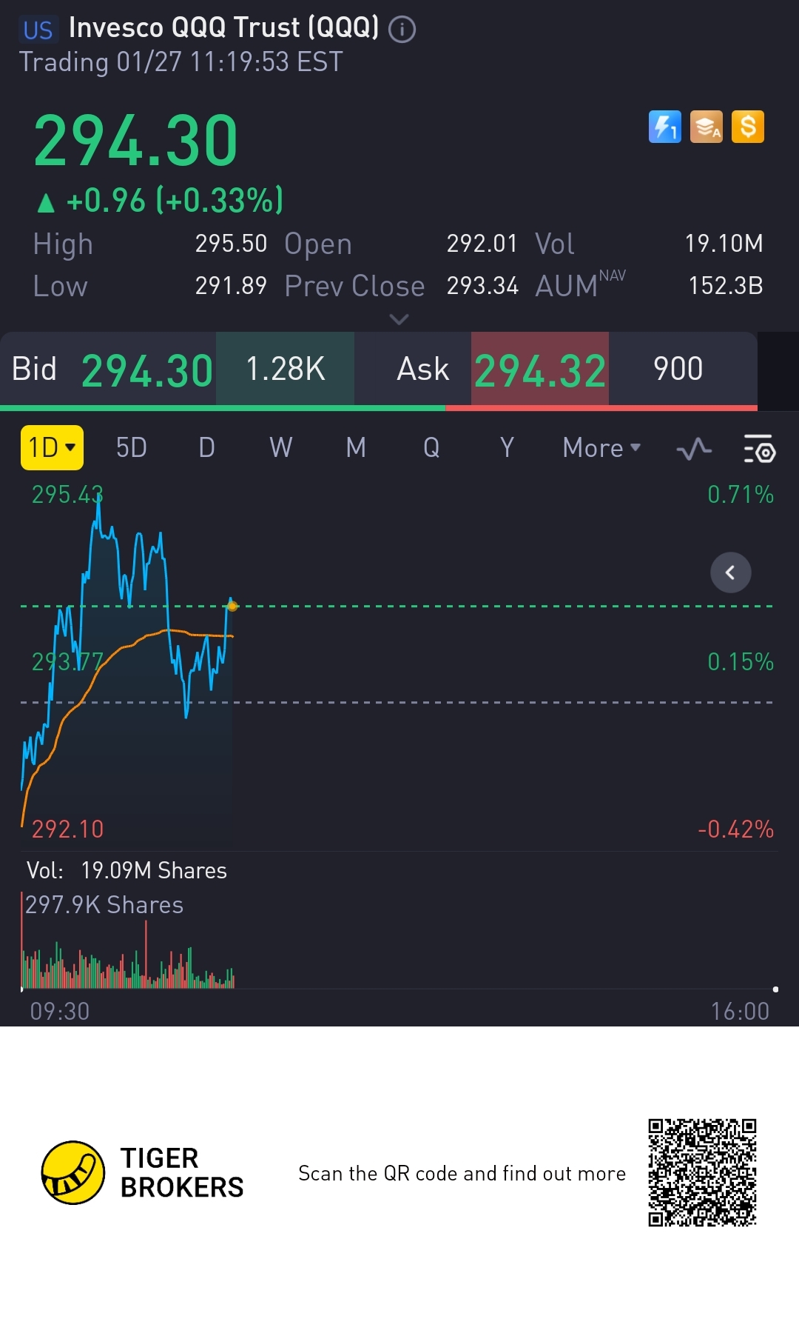Screen dimensions: 799x1319
Task: Open the More timeframes dropdown
Action: (601, 447)
